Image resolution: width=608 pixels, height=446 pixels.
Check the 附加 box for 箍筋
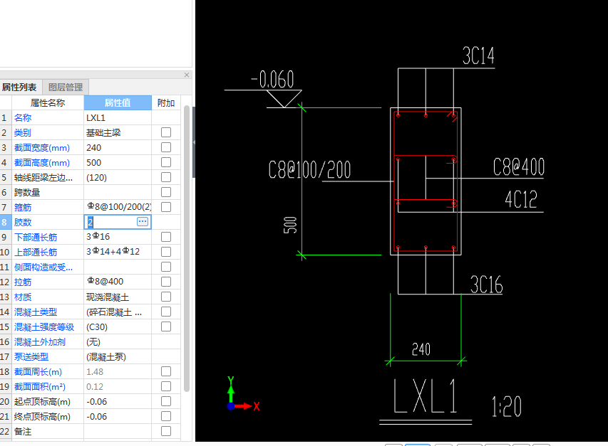166,207
